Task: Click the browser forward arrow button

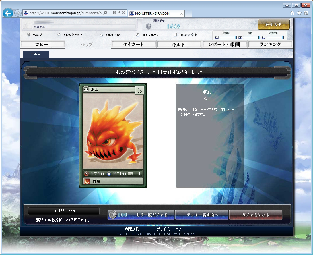Action: pos(18,13)
